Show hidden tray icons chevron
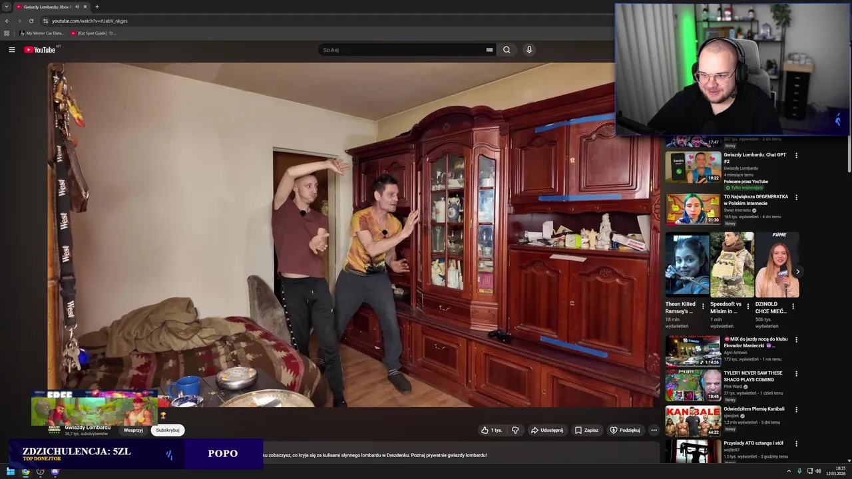The height and width of the screenshot is (479, 852). coord(789,471)
